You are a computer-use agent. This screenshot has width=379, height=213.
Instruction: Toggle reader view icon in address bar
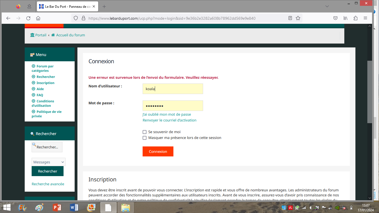pos(290,18)
